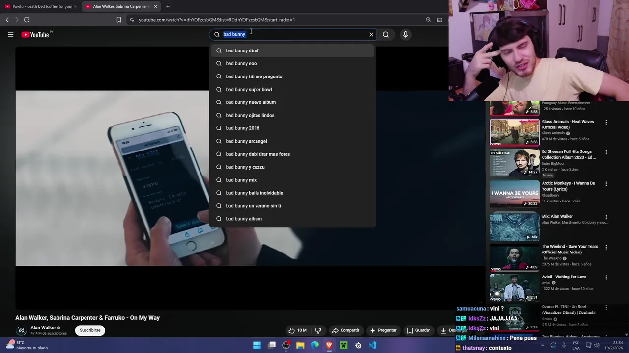Open File Explorer from the taskbar
Image resolution: width=629 pixels, height=353 pixels.
300,345
